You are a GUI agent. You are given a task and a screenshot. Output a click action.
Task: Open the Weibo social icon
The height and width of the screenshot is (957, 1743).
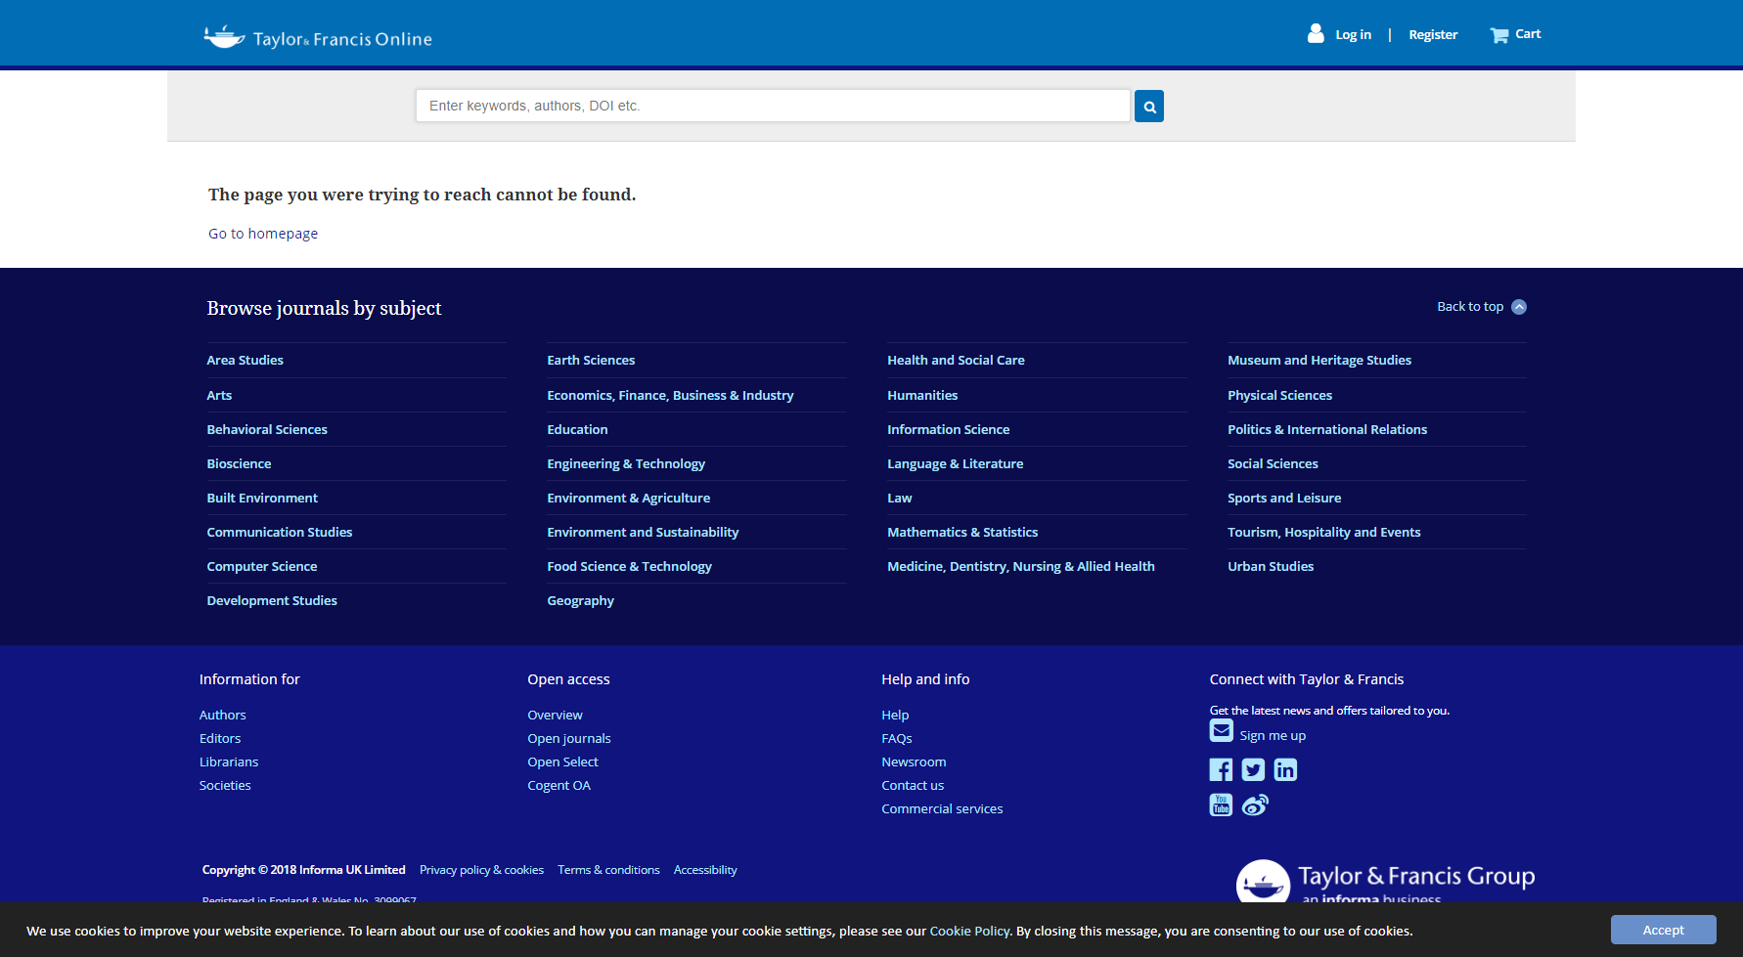1255,805
